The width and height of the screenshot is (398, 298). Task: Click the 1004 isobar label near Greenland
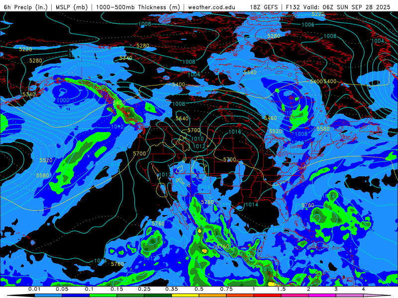coord(378,41)
